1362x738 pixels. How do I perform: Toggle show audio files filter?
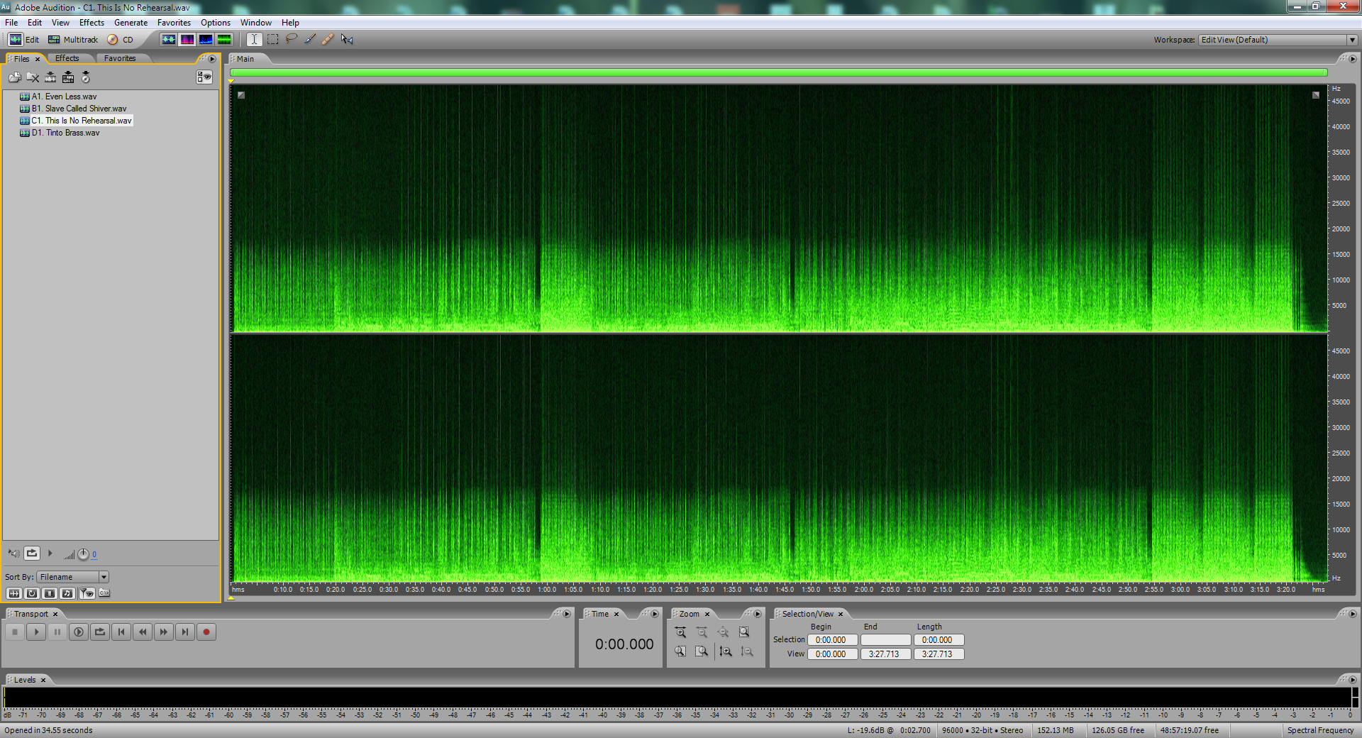point(13,593)
